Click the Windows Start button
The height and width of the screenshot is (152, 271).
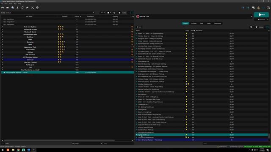[3, 150]
